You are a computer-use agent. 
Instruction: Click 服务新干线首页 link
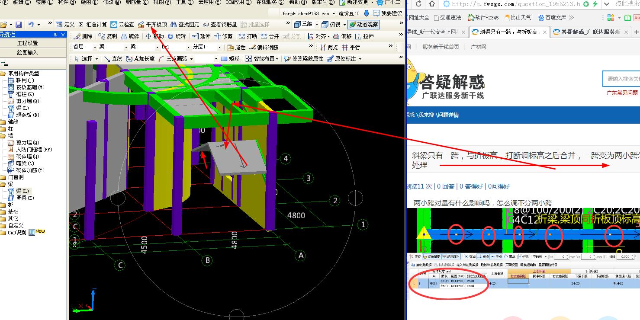coord(441,47)
